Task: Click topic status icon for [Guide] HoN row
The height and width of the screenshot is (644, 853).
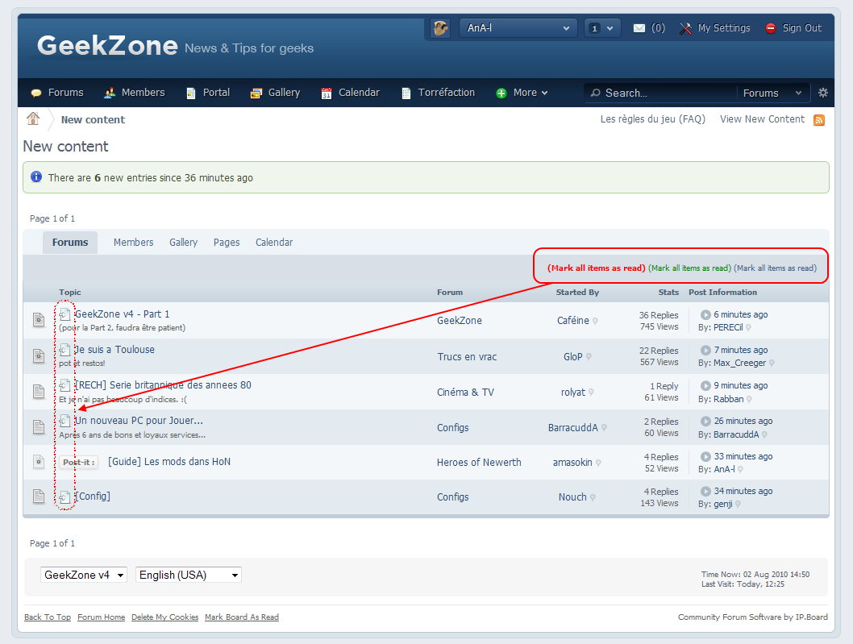Action: click(x=39, y=462)
